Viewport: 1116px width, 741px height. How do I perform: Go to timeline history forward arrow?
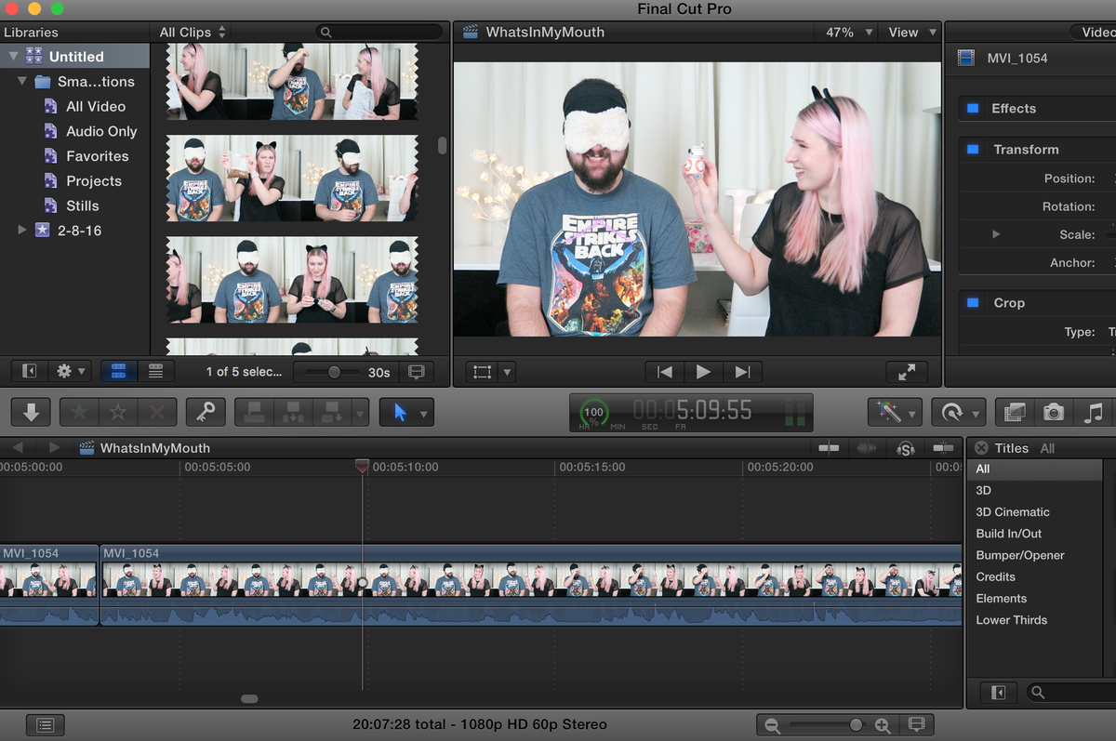(54, 447)
